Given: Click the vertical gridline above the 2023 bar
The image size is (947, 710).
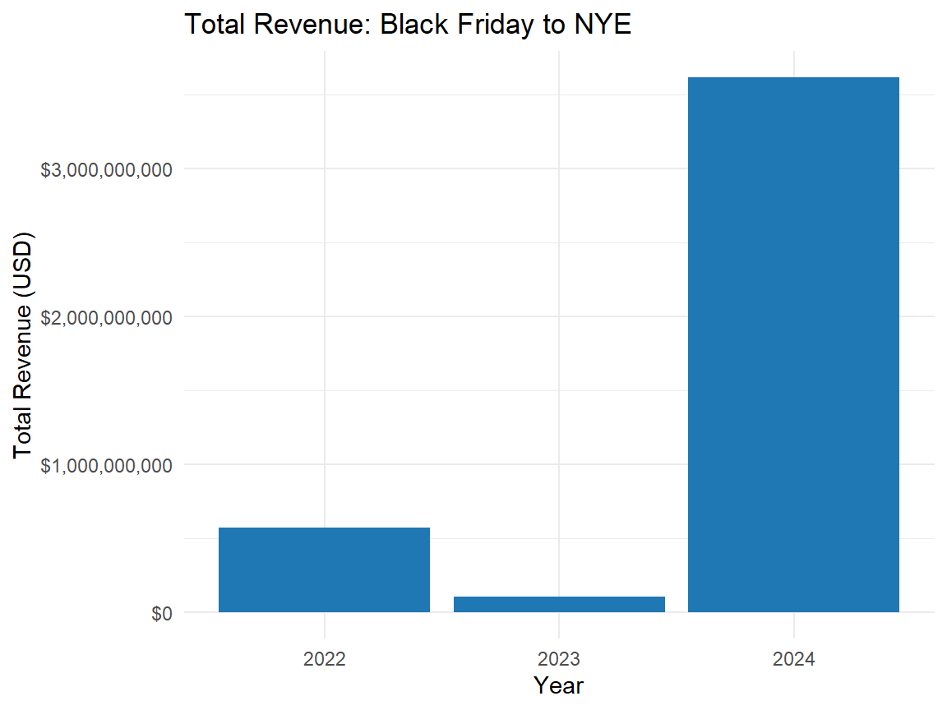Looking at the screenshot, I should (559, 329).
